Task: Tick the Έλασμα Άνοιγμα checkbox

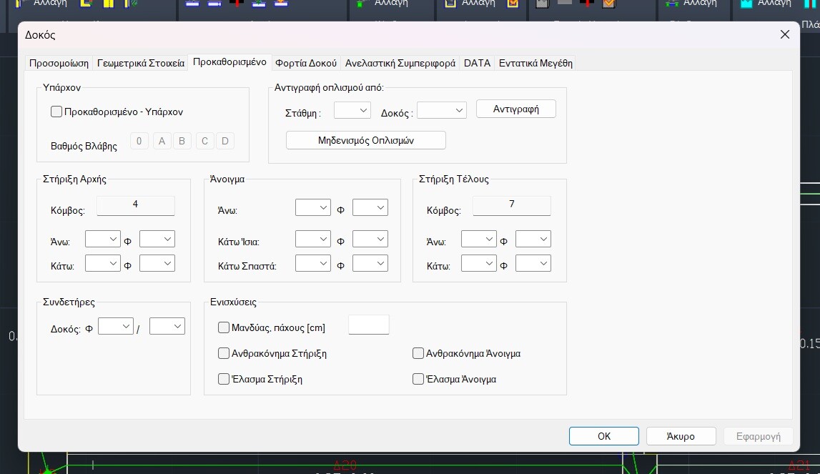Action: pos(418,379)
